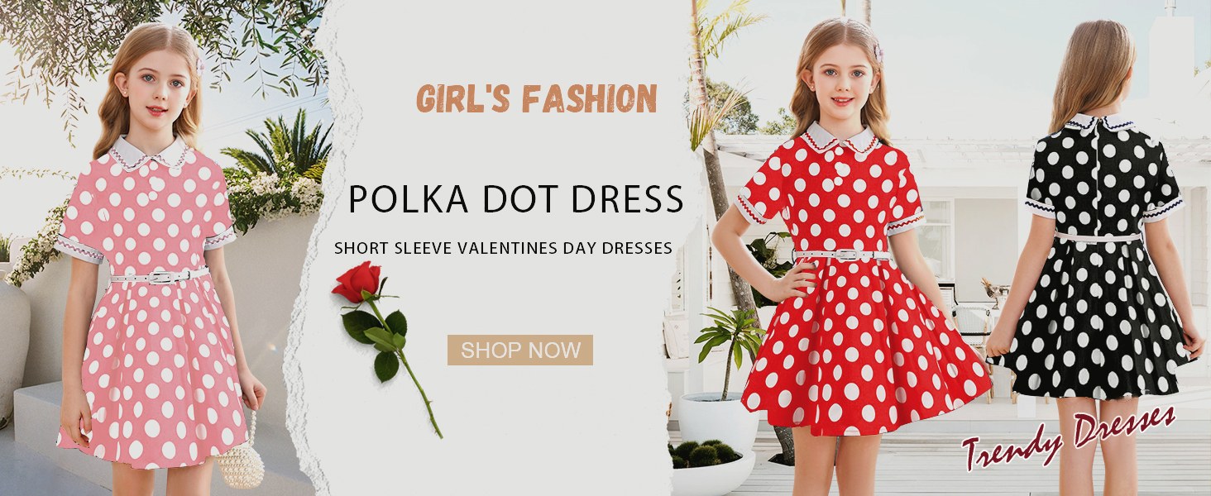Click the white collar on red dress
1211x496 pixels.
(841, 137)
